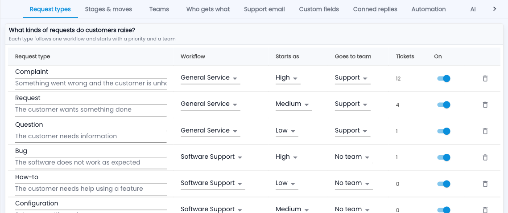Open Bug workflow Software Support dropdown
This screenshot has height=213, width=508.
(213, 157)
